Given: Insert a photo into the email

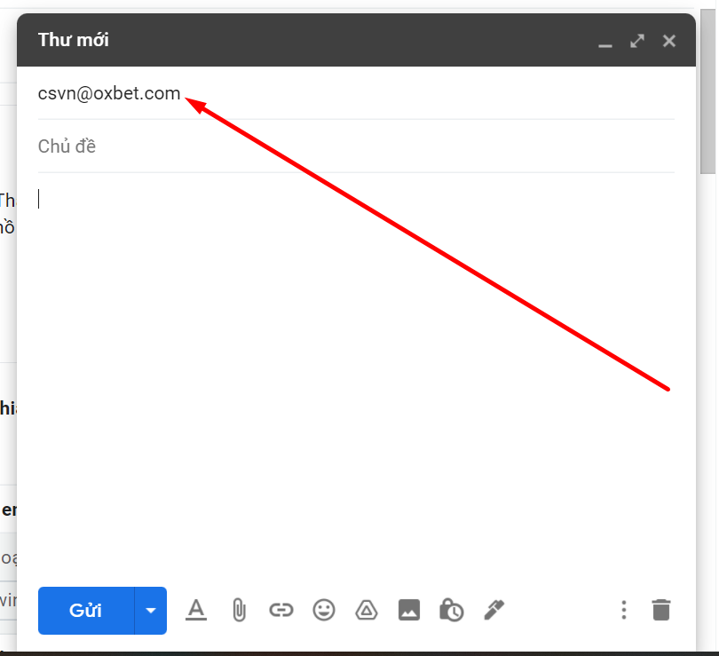Looking at the screenshot, I should pos(409,610).
